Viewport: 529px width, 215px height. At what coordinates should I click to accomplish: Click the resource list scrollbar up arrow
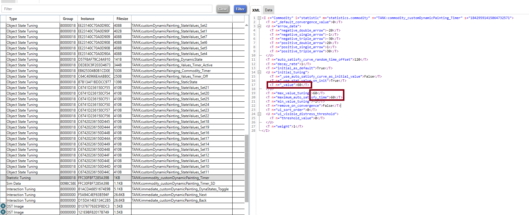[x=247, y=25]
